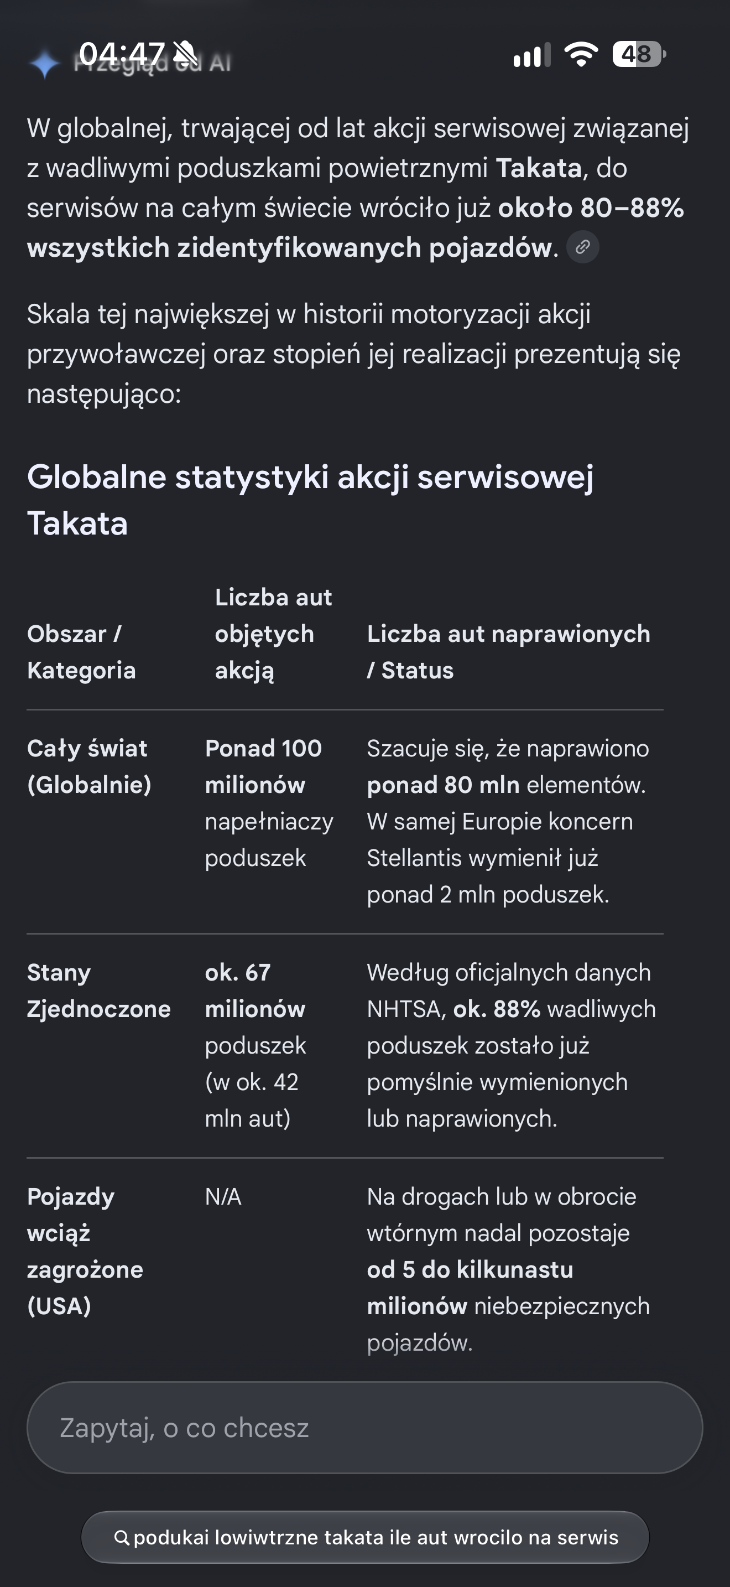Screen dimensions: 730x1587
Task: Tap the 04:47 clock in status bar
Action: point(122,54)
